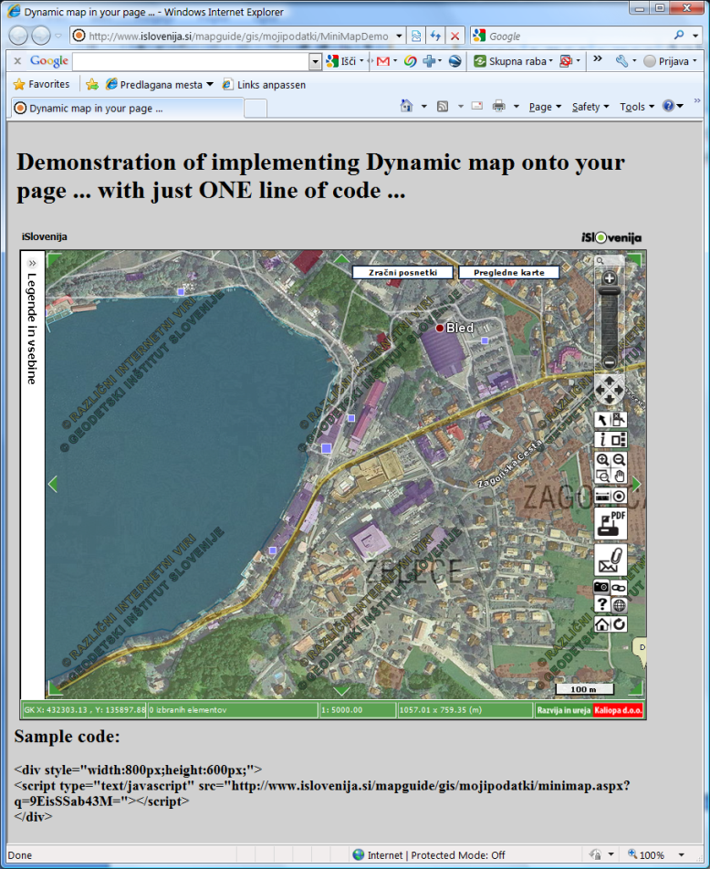
Task: Click the circular refresh map icon
Action: point(619,624)
